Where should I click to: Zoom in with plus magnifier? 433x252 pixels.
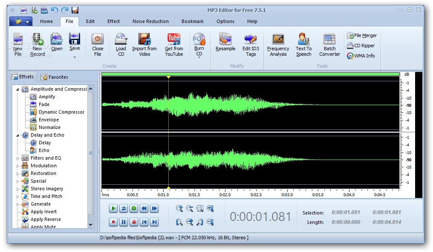(179, 209)
